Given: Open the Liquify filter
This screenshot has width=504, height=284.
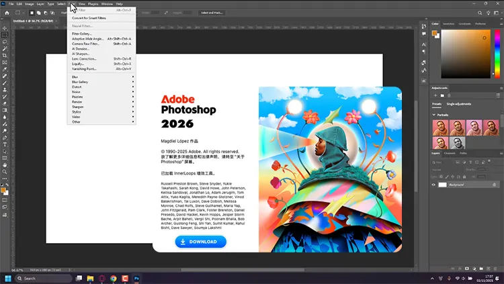Looking at the screenshot, I should [101, 64].
